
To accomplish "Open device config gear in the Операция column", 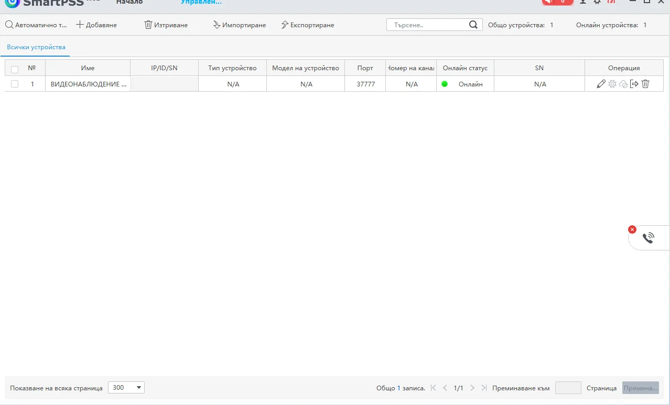I will tap(612, 84).
